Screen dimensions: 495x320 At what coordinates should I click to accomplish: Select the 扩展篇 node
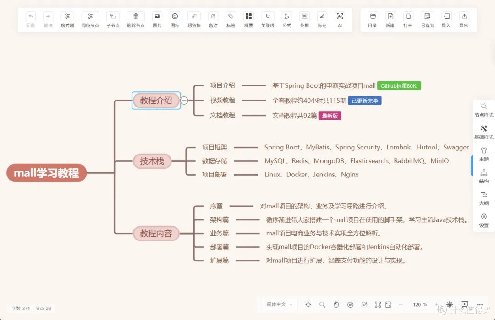tap(220, 261)
